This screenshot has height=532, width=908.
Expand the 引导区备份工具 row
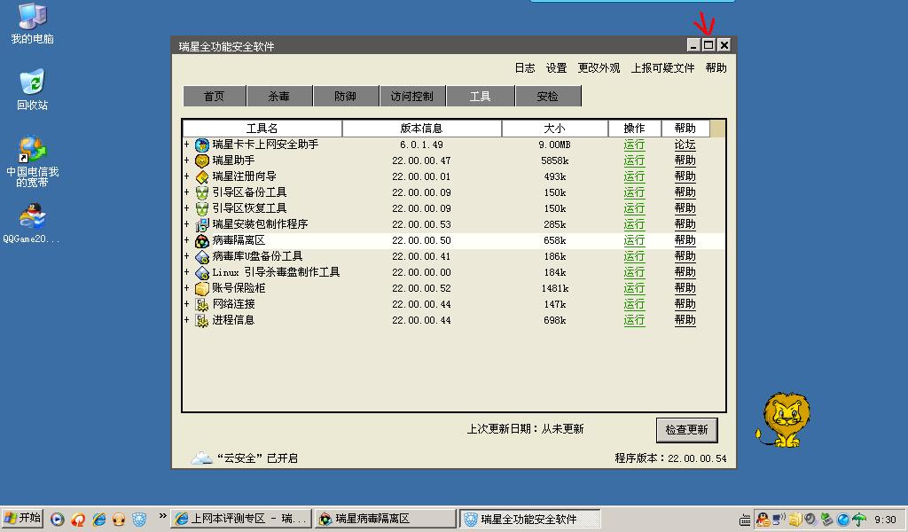pyautogui.click(x=186, y=192)
